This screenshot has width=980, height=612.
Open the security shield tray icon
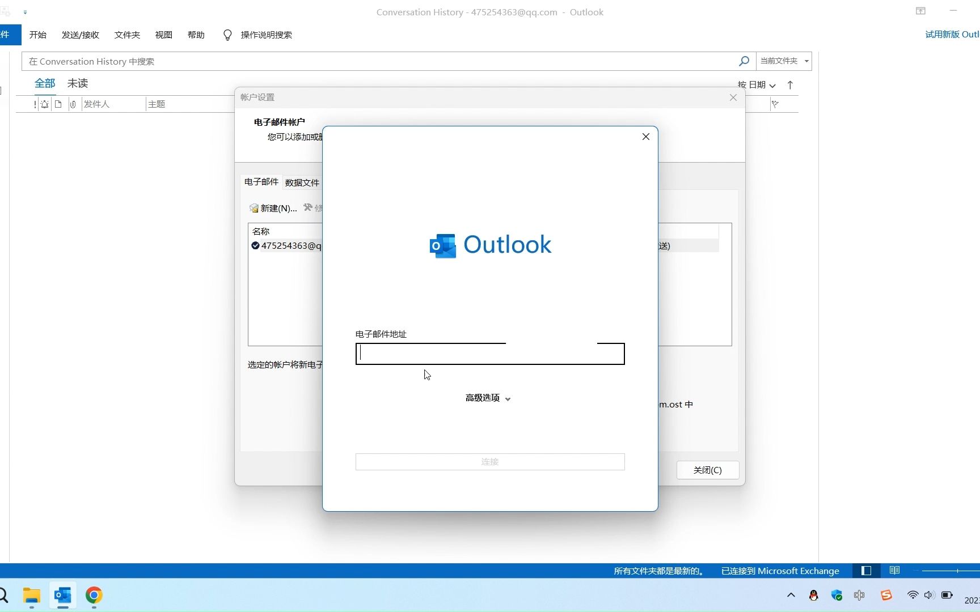[837, 595]
